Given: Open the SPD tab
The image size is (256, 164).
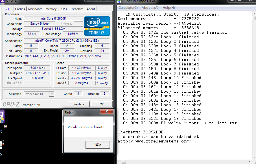Looking at the screenshot, I should click(x=64, y=9).
